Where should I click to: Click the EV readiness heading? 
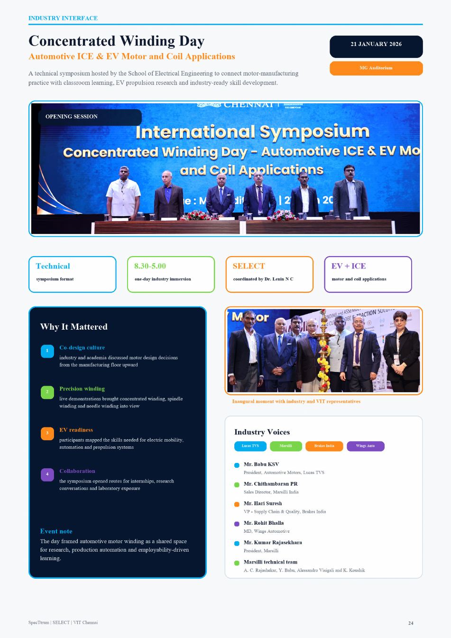coord(76,430)
